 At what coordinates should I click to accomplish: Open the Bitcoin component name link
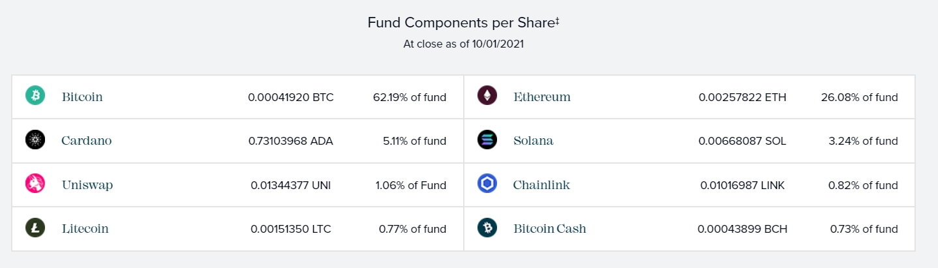(x=82, y=97)
